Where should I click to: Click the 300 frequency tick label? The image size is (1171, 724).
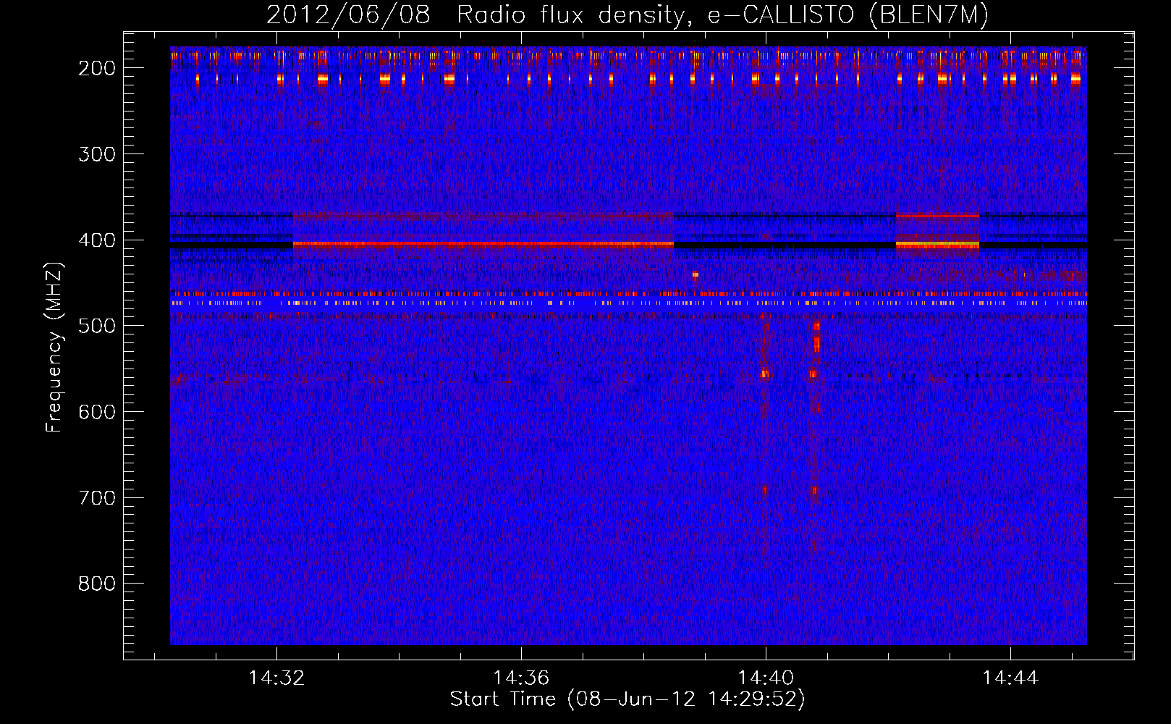[97, 154]
